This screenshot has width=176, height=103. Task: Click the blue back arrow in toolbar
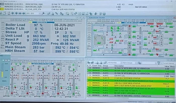(x=13, y=13)
